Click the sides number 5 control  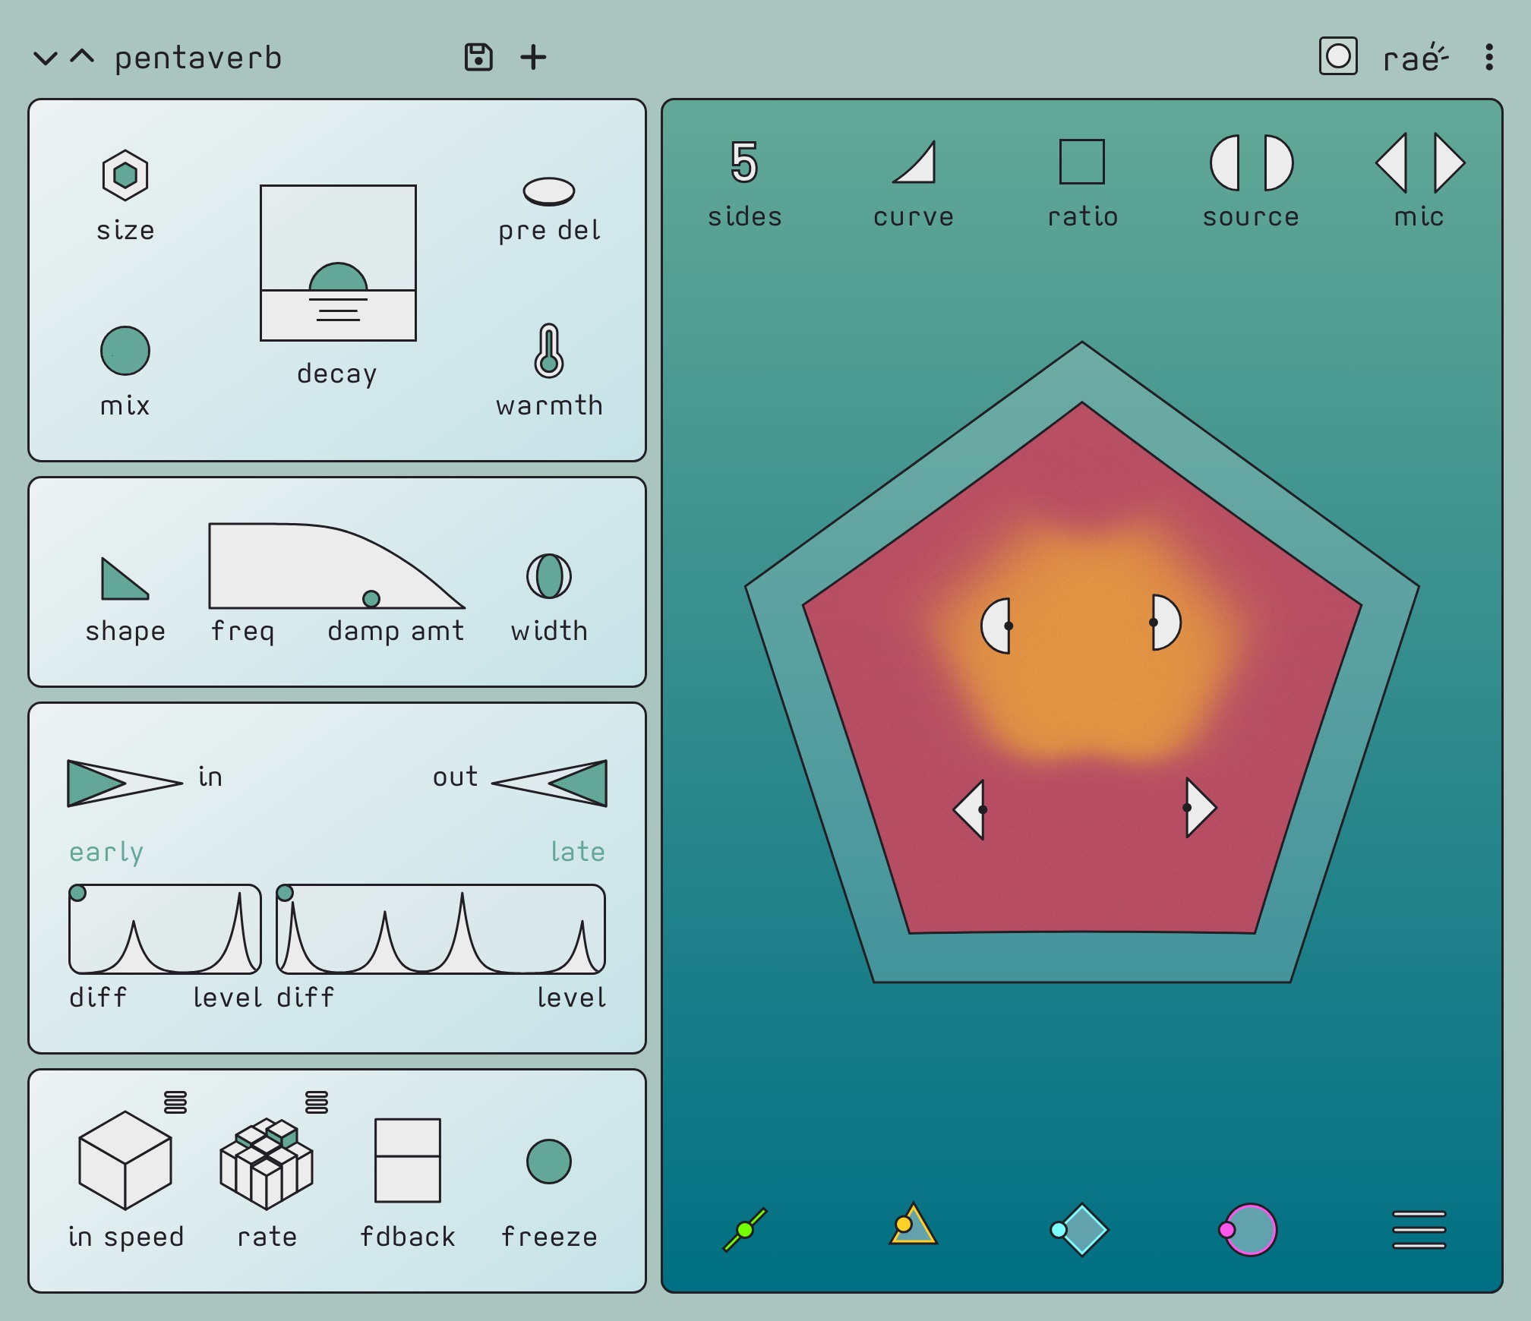coord(744,162)
